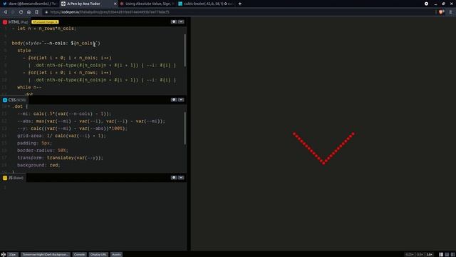Click the HTML (Pug) panel title
The height and width of the screenshot is (257, 456).
point(16,22)
